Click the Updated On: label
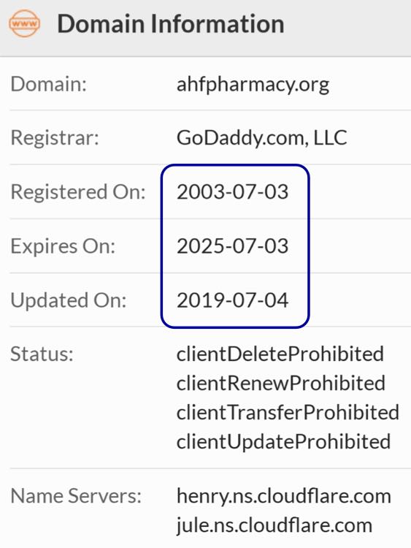 [69, 300]
